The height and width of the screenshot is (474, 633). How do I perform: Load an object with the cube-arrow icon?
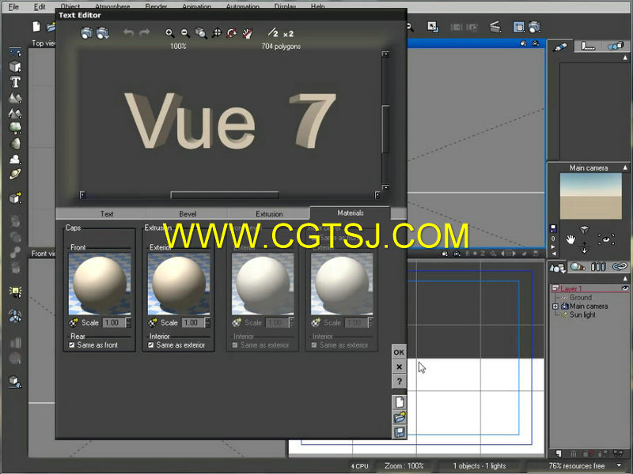(15, 198)
